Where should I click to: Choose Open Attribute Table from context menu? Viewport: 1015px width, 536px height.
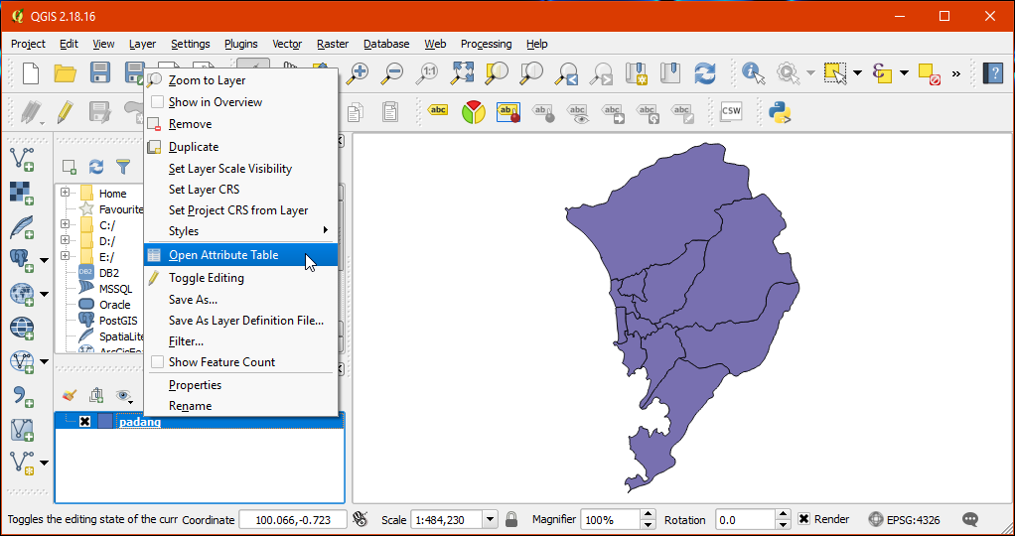click(240, 255)
